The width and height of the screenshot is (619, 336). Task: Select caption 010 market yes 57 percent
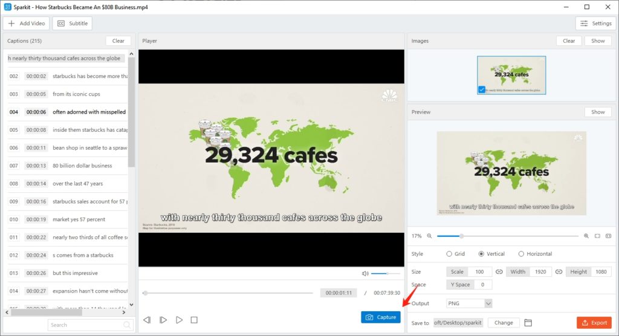tap(68, 219)
